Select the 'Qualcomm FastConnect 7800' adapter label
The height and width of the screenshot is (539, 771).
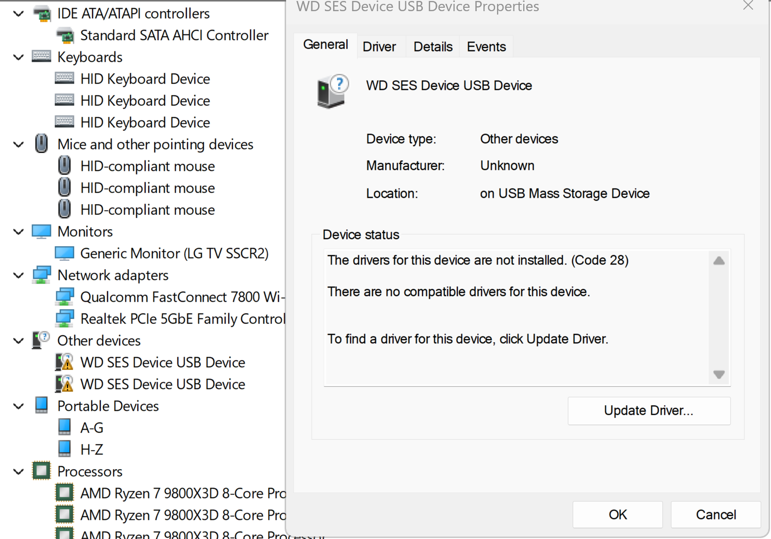(182, 297)
